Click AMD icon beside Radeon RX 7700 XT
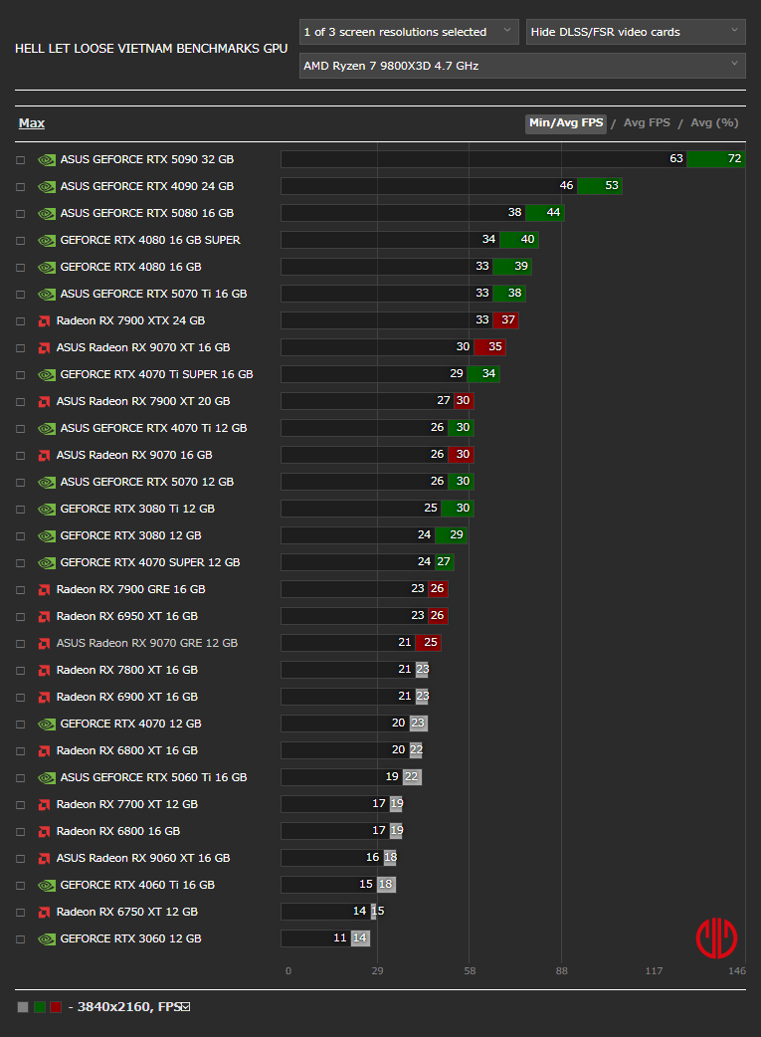This screenshot has height=1037, width=761. pos(45,805)
